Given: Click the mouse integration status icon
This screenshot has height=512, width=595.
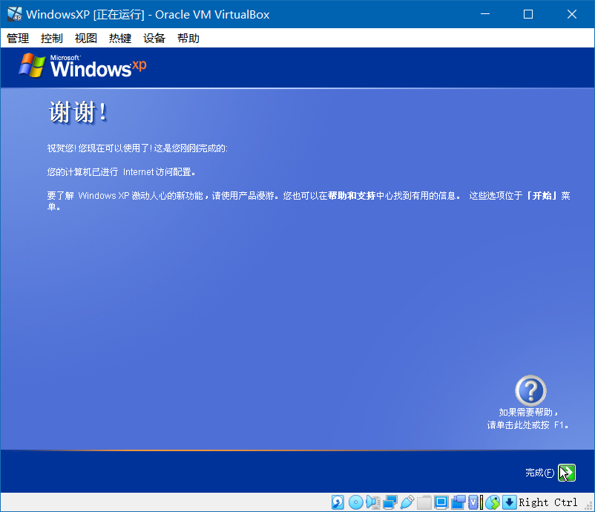Looking at the screenshot, I should point(493,502).
